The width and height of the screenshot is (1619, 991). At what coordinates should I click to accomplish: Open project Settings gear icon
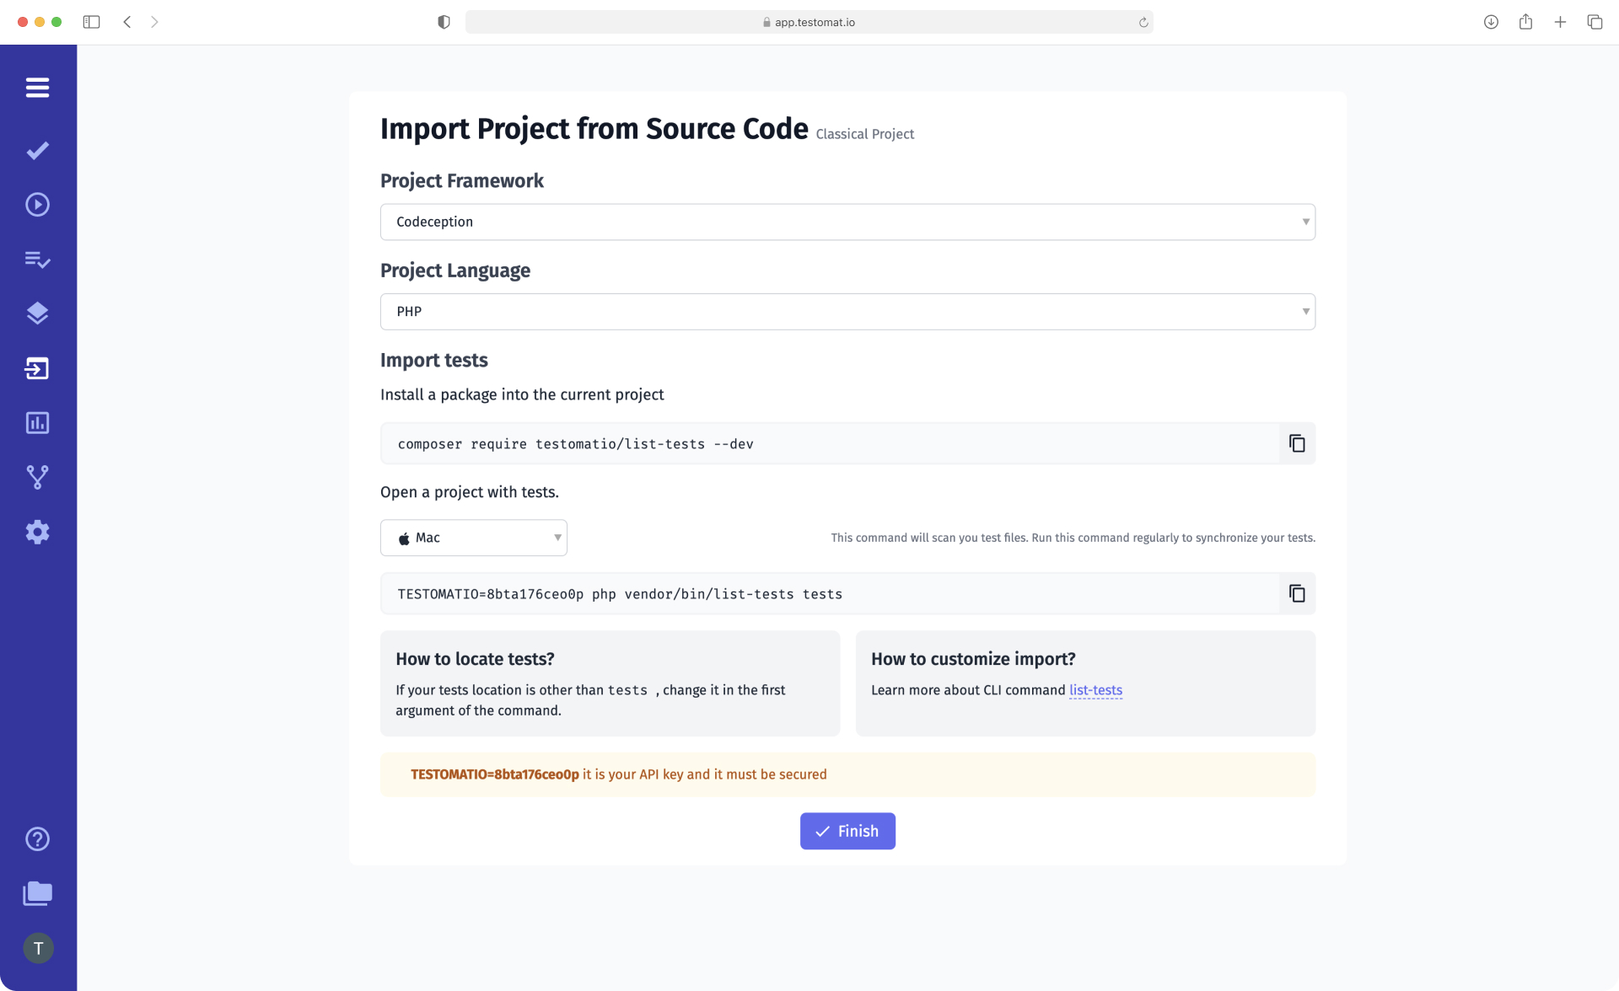click(38, 532)
